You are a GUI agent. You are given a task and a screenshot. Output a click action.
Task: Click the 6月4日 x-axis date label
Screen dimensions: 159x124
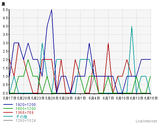pyautogui.click(x=94, y=98)
